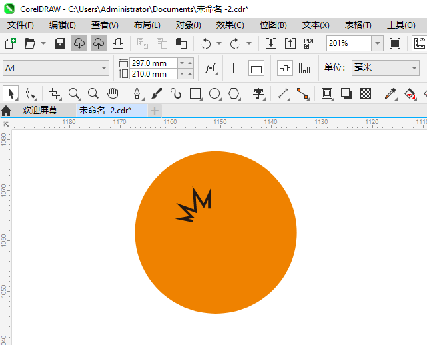The image size is (427, 345).
Task: Select the Rectangle tool
Action: 195,94
